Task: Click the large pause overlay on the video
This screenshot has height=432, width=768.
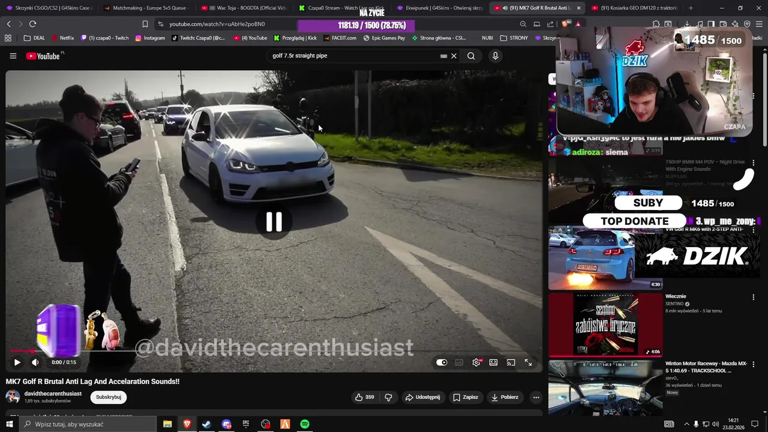Action: coord(274,222)
